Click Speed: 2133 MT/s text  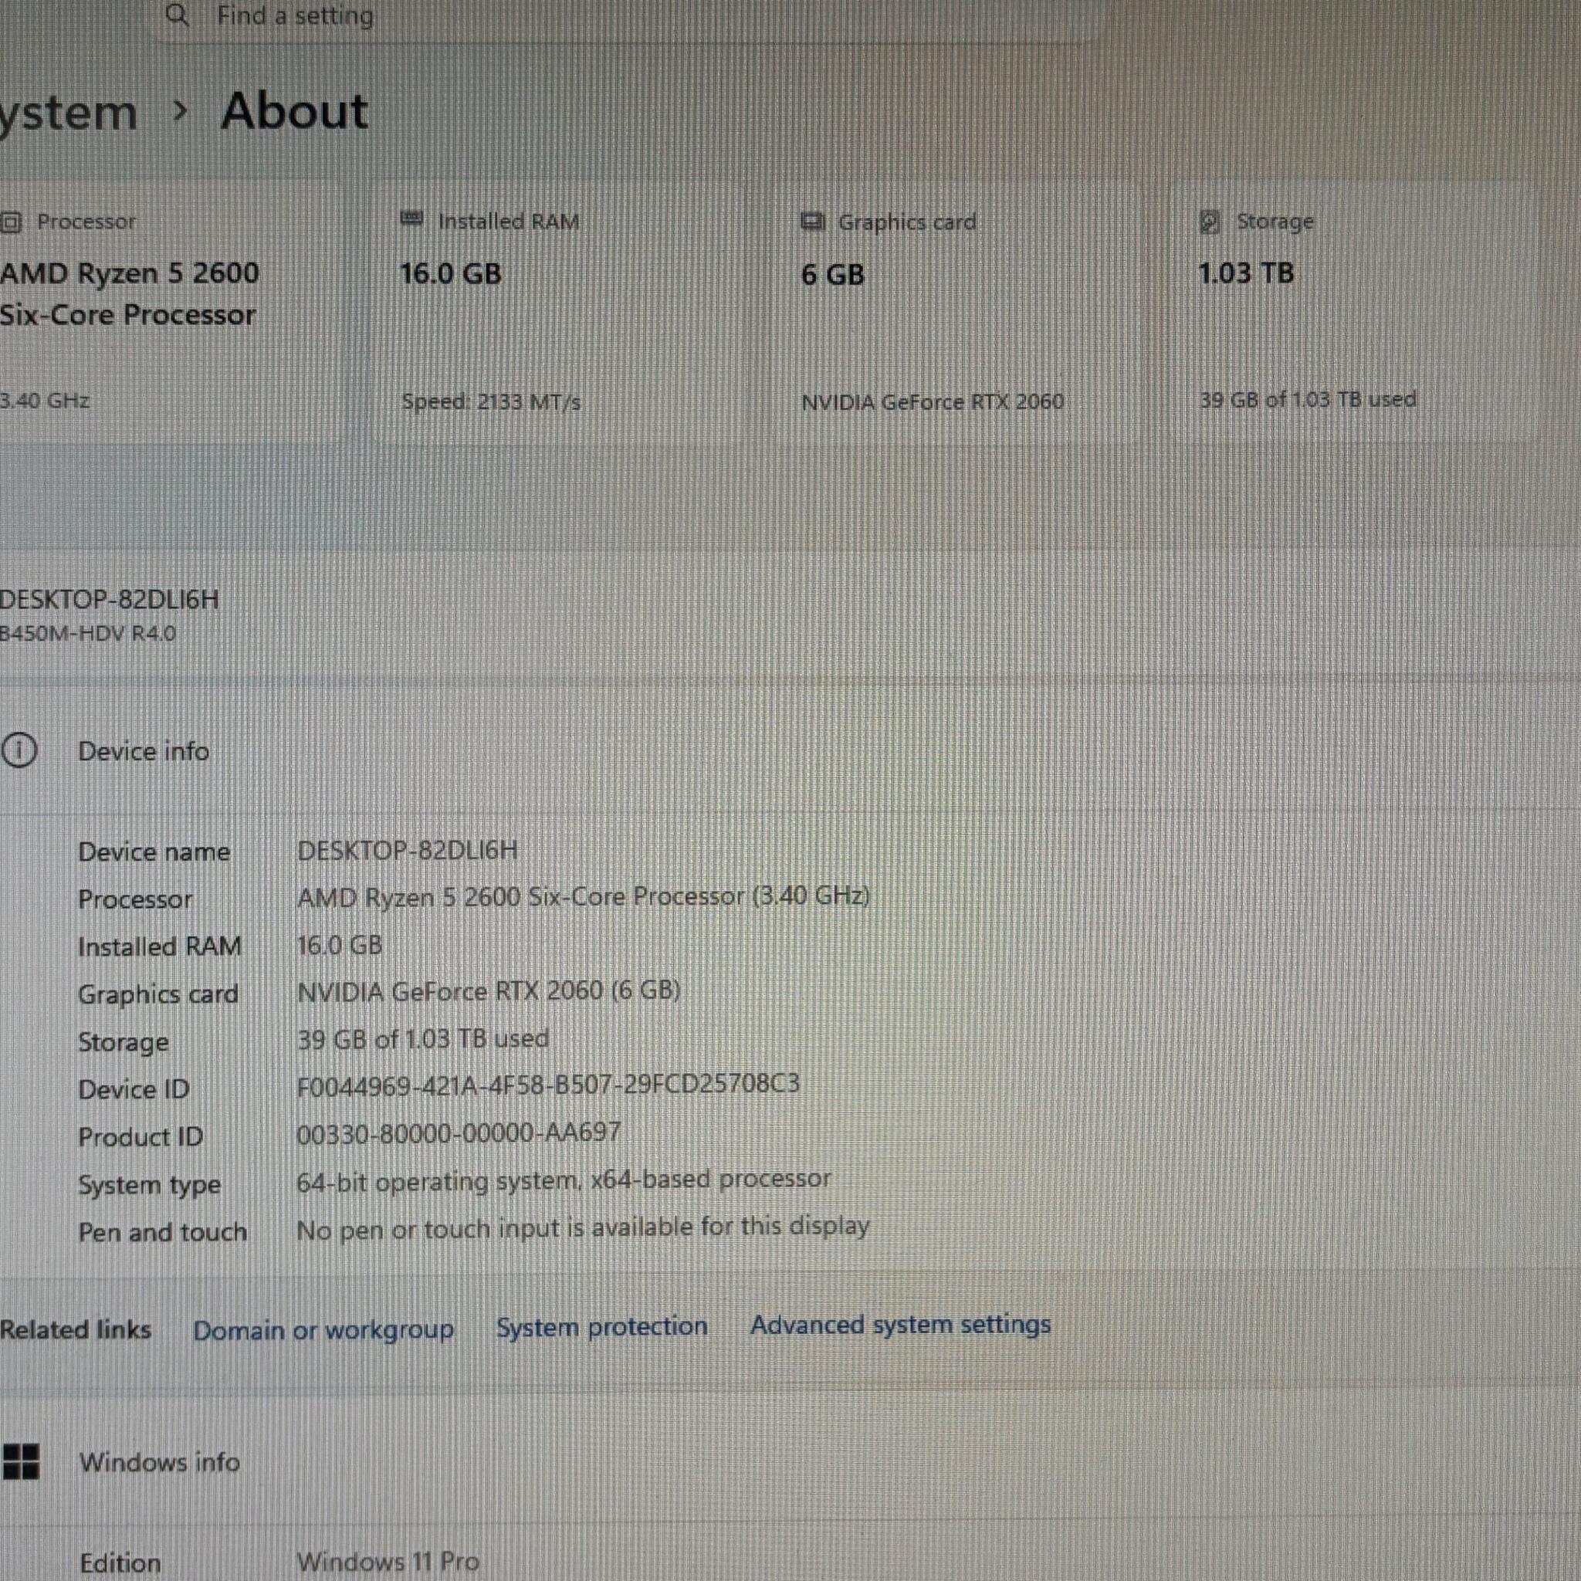[491, 401]
